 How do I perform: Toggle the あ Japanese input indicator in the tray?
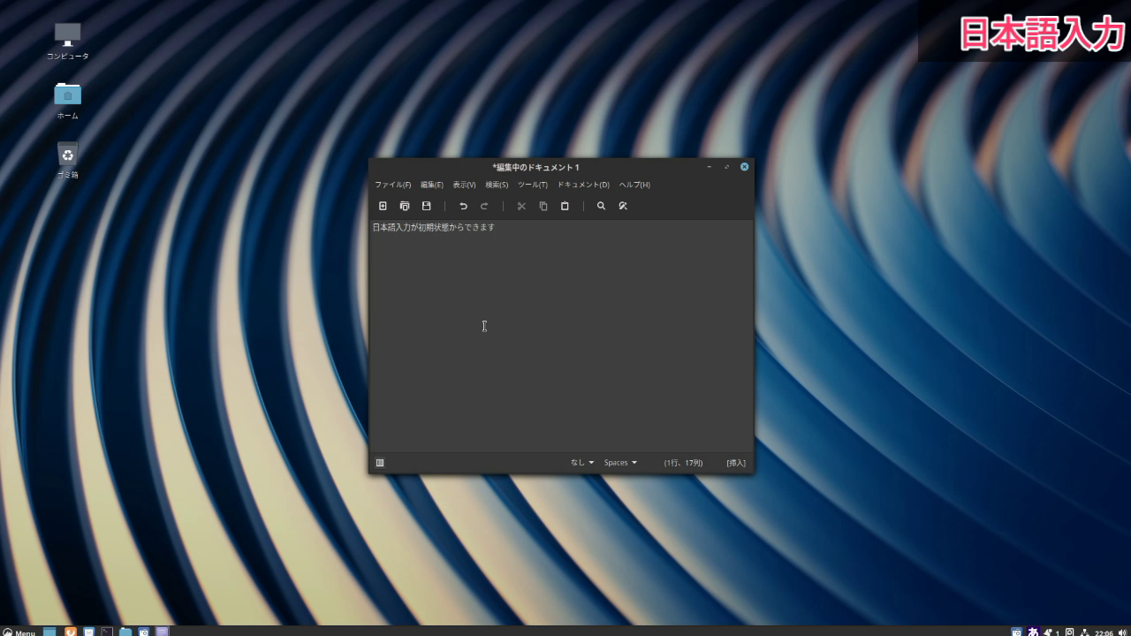[x=1034, y=632]
